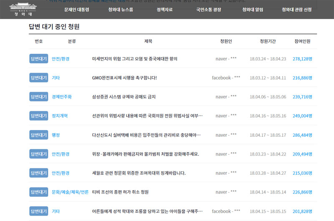
Task: Click the participant count 286,484명
Action: pos(302,135)
